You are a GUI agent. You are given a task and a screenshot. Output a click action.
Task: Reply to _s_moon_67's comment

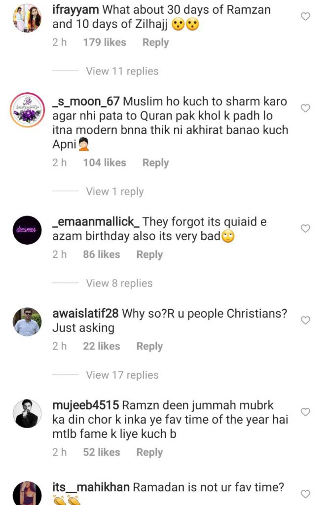pyautogui.click(x=156, y=163)
